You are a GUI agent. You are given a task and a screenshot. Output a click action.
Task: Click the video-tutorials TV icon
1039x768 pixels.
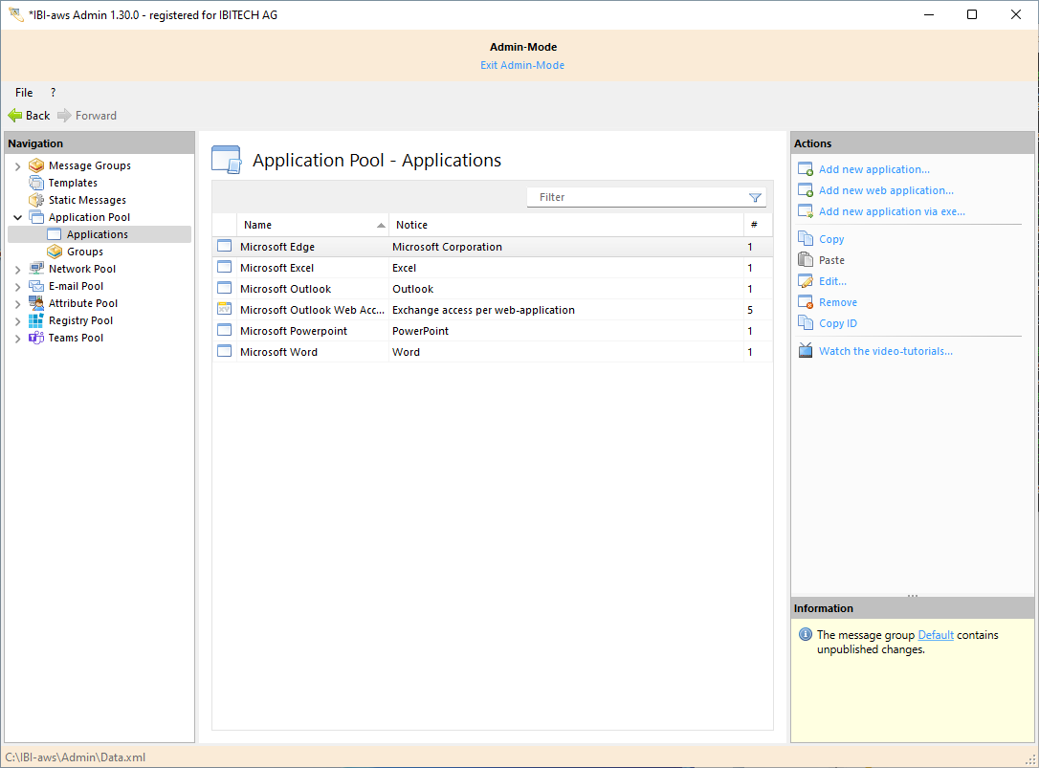(805, 351)
